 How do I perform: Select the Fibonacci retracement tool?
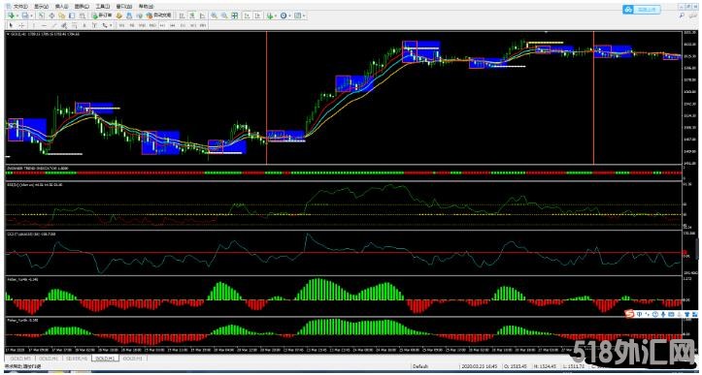(x=75, y=25)
